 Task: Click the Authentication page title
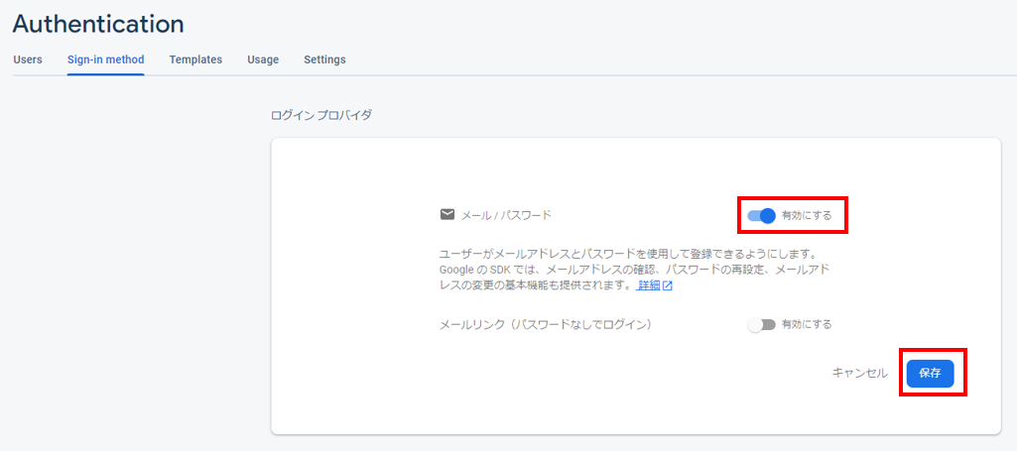tap(98, 24)
